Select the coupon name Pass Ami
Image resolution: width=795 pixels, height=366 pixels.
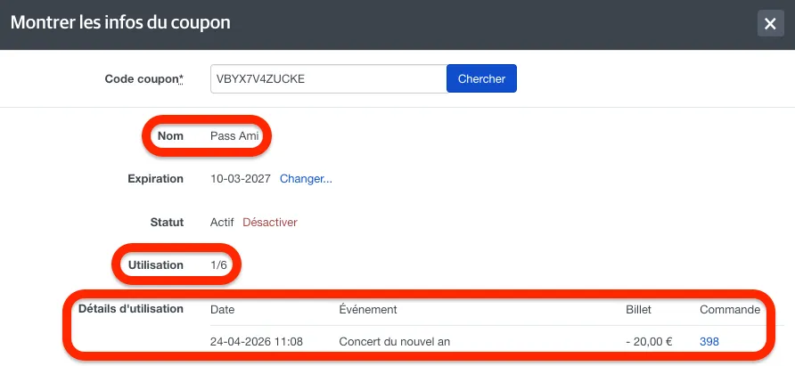coord(234,136)
